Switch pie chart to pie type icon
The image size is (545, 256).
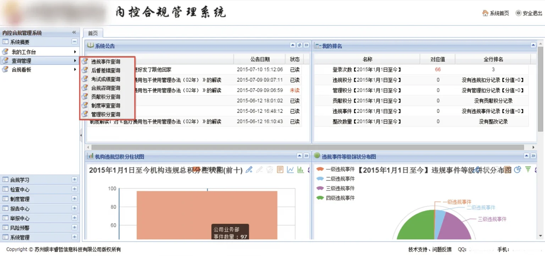[x=518, y=170]
